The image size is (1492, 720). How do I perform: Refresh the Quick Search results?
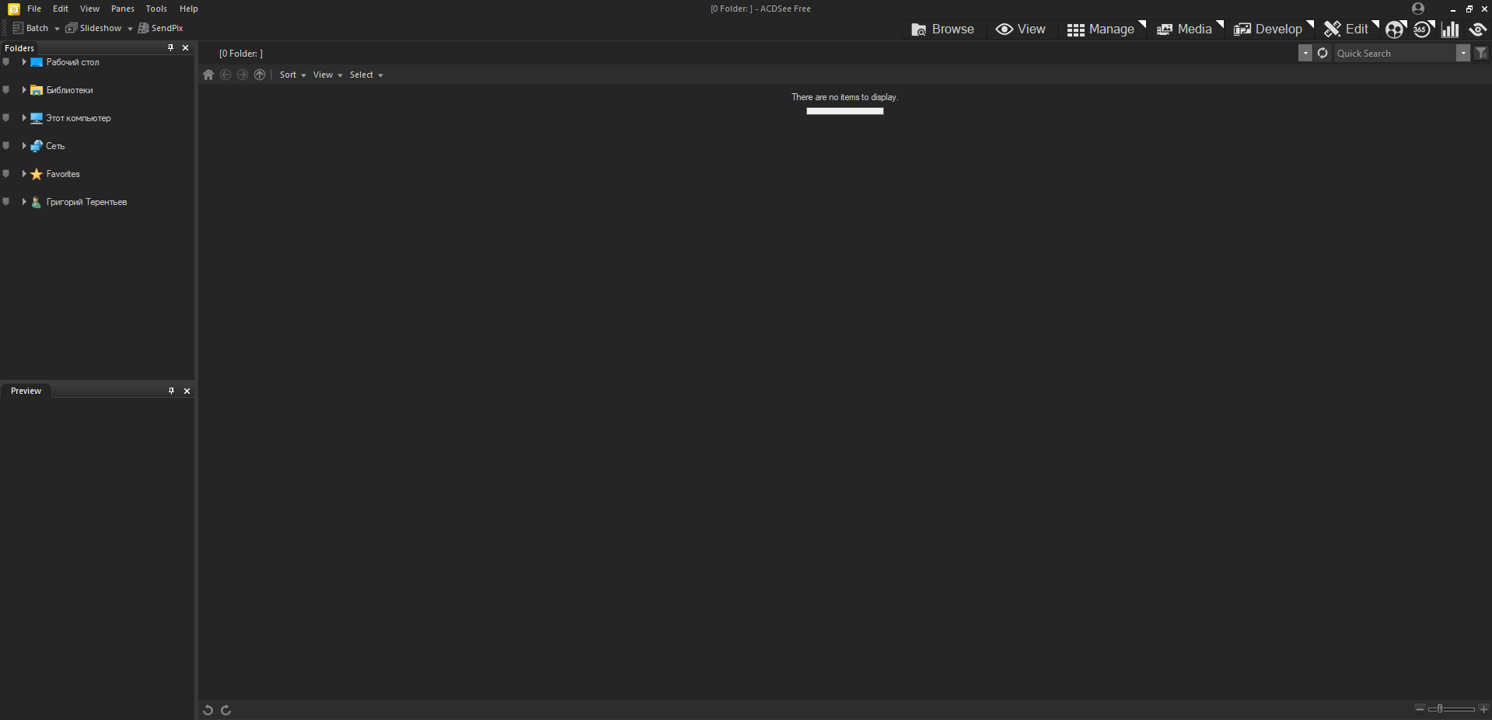[x=1323, y=53]
